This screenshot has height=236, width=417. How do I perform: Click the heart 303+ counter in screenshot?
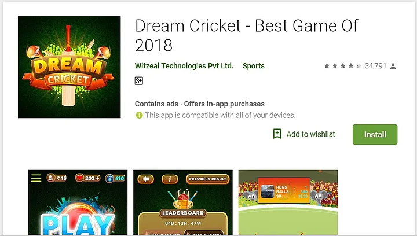[x=88, y=178]
